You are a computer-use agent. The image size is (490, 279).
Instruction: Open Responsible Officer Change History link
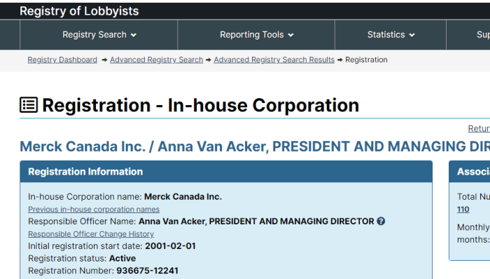(x=91, y=234)
